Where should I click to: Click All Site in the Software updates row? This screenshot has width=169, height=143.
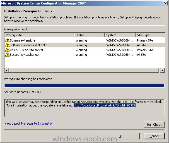tap(141, 45)
